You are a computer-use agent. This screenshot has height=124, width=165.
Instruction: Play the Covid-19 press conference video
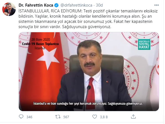pyautogui.click(x=89, y=72)
